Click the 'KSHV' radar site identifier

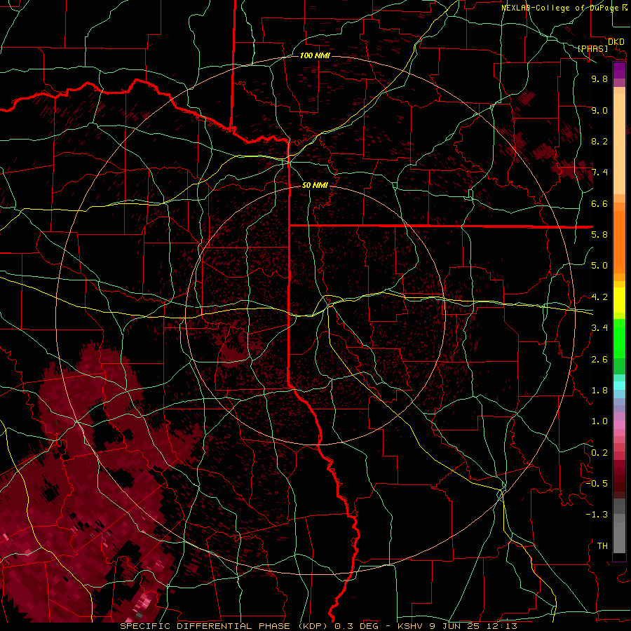pyautogui.click(x=411, y=626)
